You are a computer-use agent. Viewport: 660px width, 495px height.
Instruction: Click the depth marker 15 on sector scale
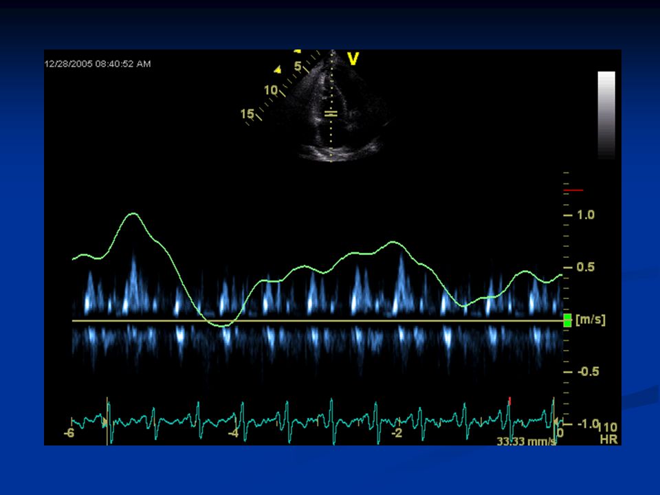pos(247,114)
